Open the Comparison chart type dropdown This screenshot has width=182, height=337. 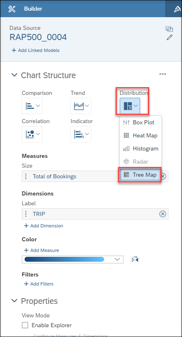click(x=32, y=106)
